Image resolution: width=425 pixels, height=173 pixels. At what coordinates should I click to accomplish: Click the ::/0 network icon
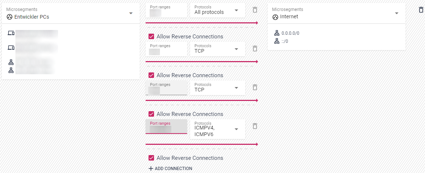pyautogui.click(x=277, y=41)
